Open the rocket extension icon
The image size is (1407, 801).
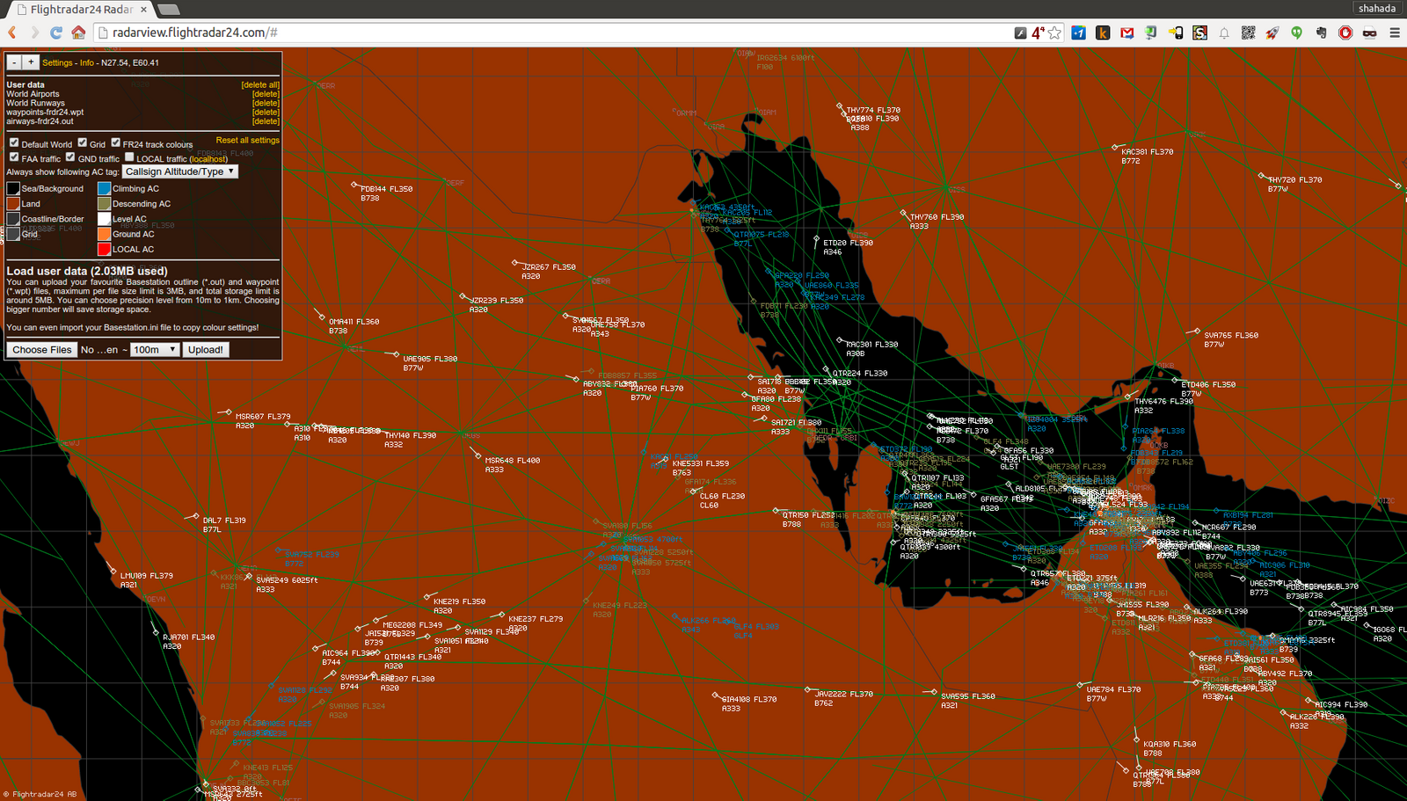pos(1272,33)
